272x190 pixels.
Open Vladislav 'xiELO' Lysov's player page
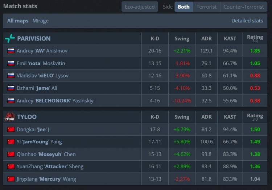click(x=42, y=76)
